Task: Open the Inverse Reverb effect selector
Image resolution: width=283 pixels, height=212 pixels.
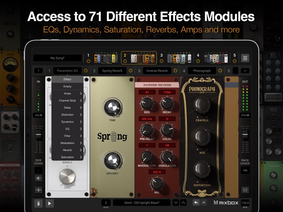Action: (x=157, y=71)
